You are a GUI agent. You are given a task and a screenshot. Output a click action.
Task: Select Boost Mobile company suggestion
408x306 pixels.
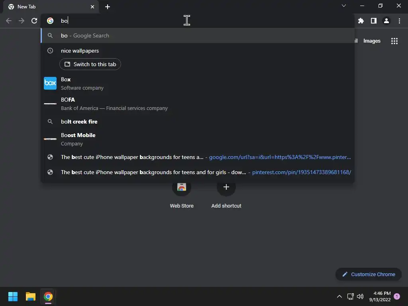pyautogui.click(x=198, y=139)
